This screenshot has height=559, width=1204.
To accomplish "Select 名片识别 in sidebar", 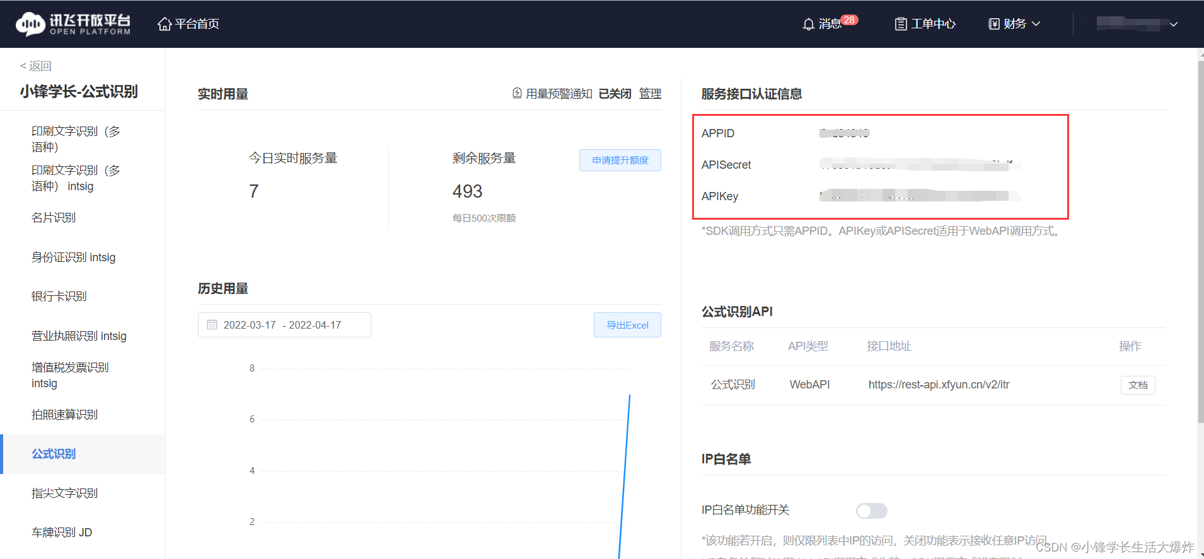I will click(x=54, y=218).
